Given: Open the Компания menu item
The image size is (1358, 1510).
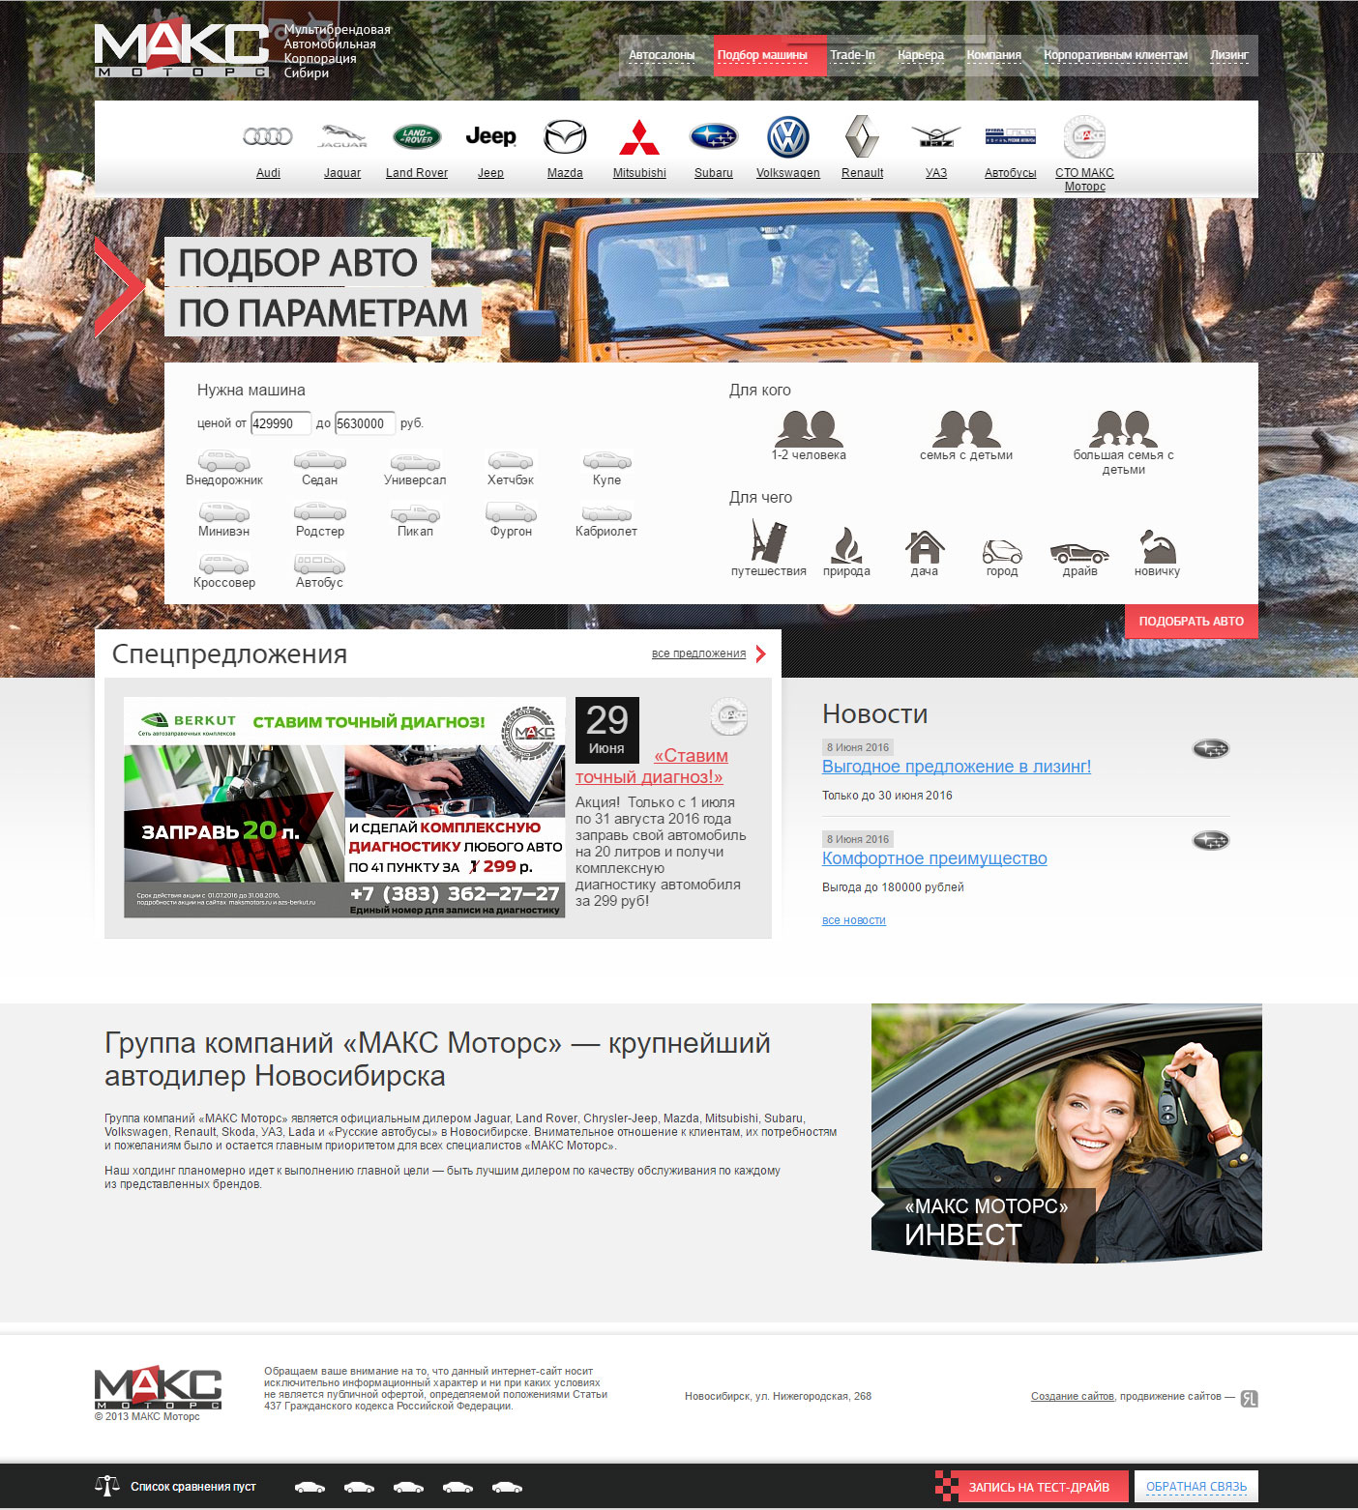Looking at the screenshot, I should [x=994, y=55].
